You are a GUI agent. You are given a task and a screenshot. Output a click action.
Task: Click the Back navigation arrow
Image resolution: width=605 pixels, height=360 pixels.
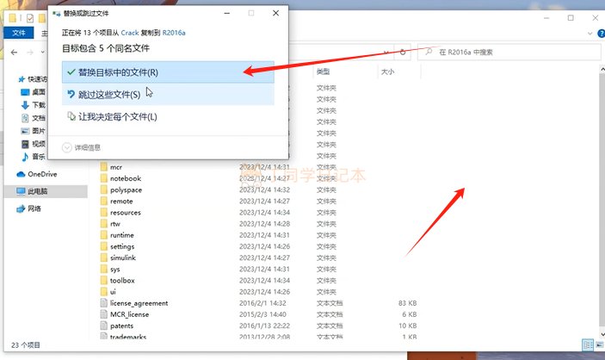coord(11,53)
